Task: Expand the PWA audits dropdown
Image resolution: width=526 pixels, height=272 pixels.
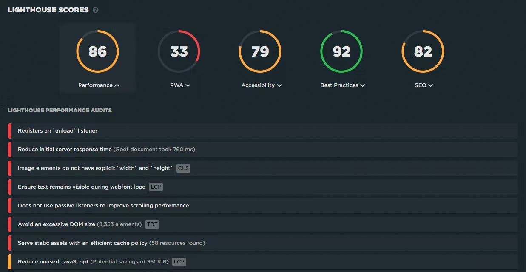Action: [180, 85]
